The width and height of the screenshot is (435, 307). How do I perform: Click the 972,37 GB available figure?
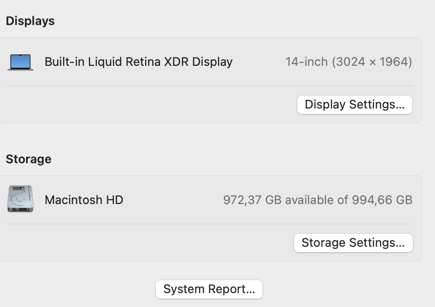[253, 200]
